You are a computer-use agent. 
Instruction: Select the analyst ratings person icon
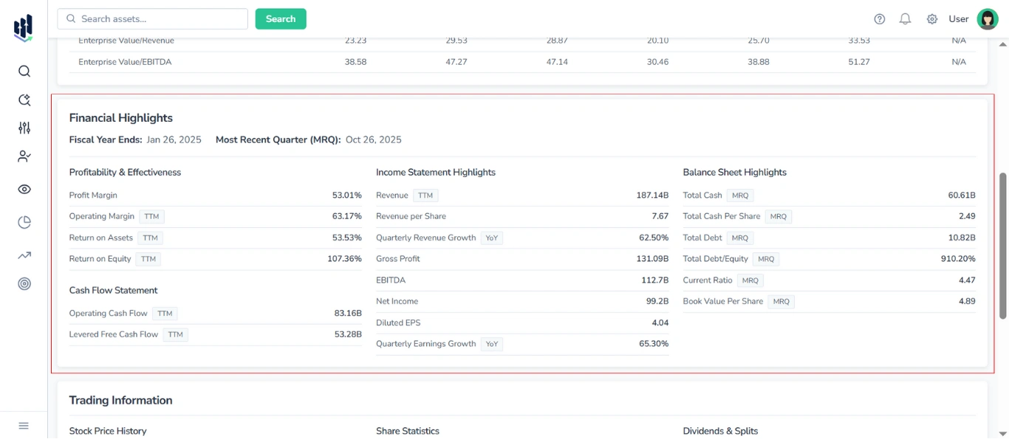(x=24, y=156)
